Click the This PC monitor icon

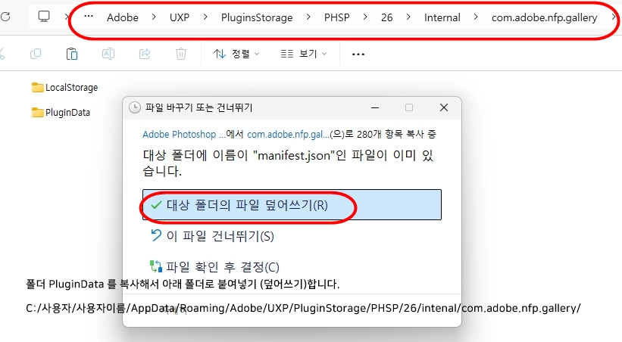point(45,17)
